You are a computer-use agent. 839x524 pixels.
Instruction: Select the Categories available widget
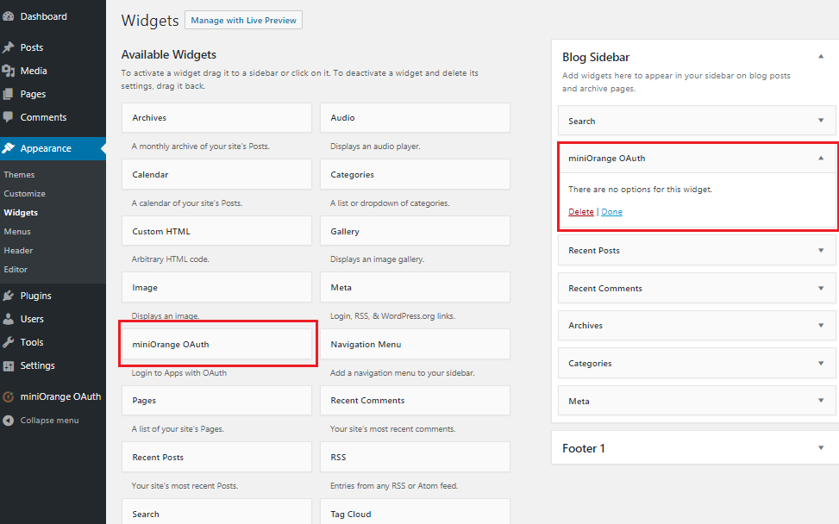[x=416, y=175]
